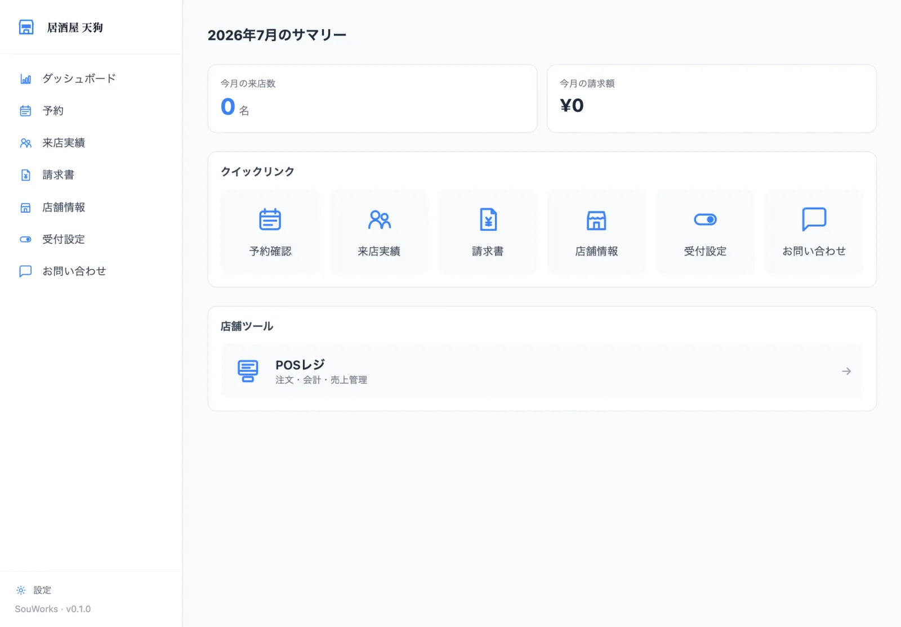Click the store logo icon beside 居酒屋 天狗
Image resolution: width=901 pixels, height=627 pixels.
point(26,27)
